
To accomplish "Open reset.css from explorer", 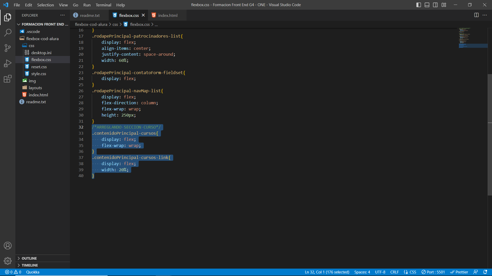I will click(43, 67).
